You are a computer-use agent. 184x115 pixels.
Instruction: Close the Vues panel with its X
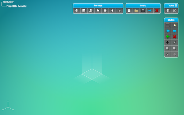pyautogui.click(x=176, y=6)
